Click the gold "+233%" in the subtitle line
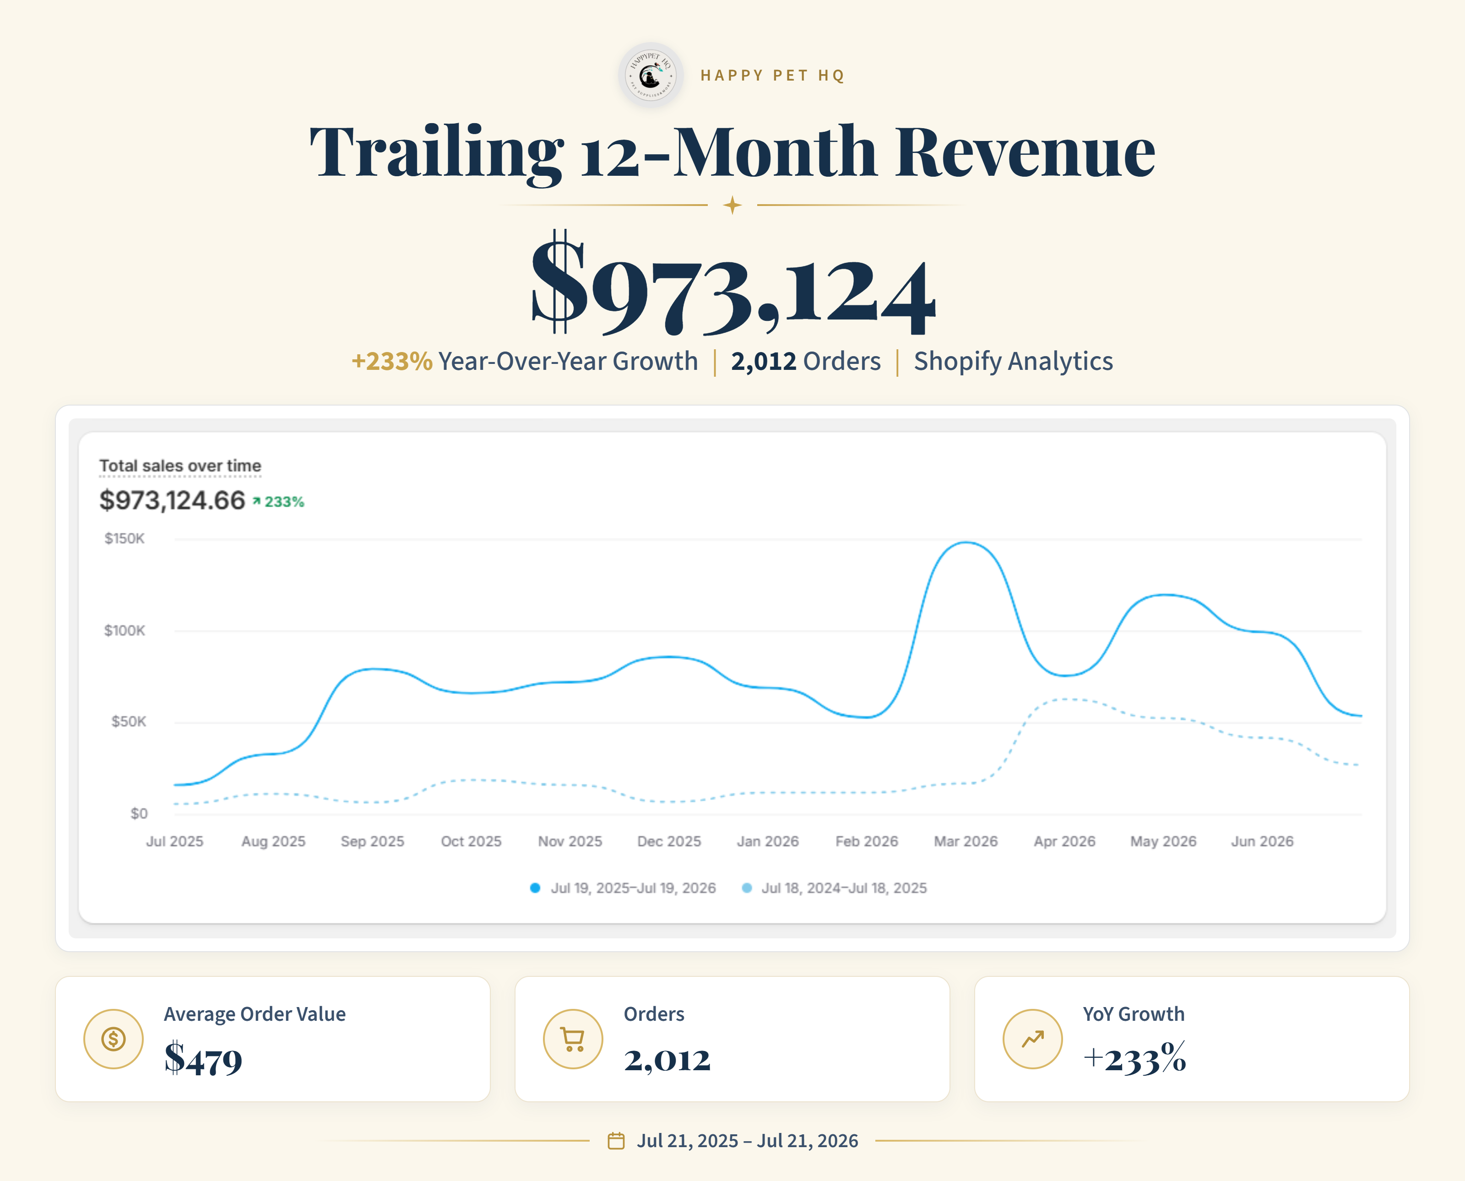Viewport: 1465px width, 1181px height. [392, 361]
